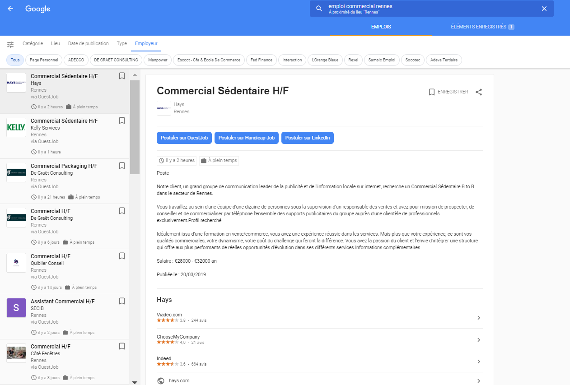Image resolution: width=570 pixels, height=385 pixels.
Task: Click the globe icon next to hays.com
Action: (160, 380)
